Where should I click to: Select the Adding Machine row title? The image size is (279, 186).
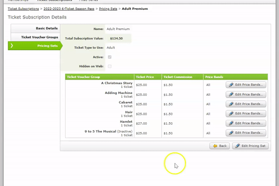[x=119, y=93]
